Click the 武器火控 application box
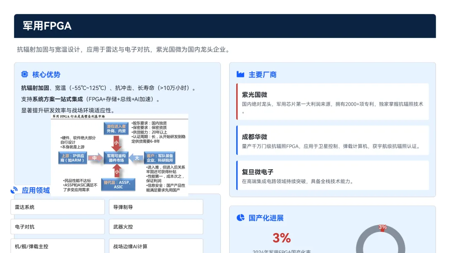 pos(156,227)
